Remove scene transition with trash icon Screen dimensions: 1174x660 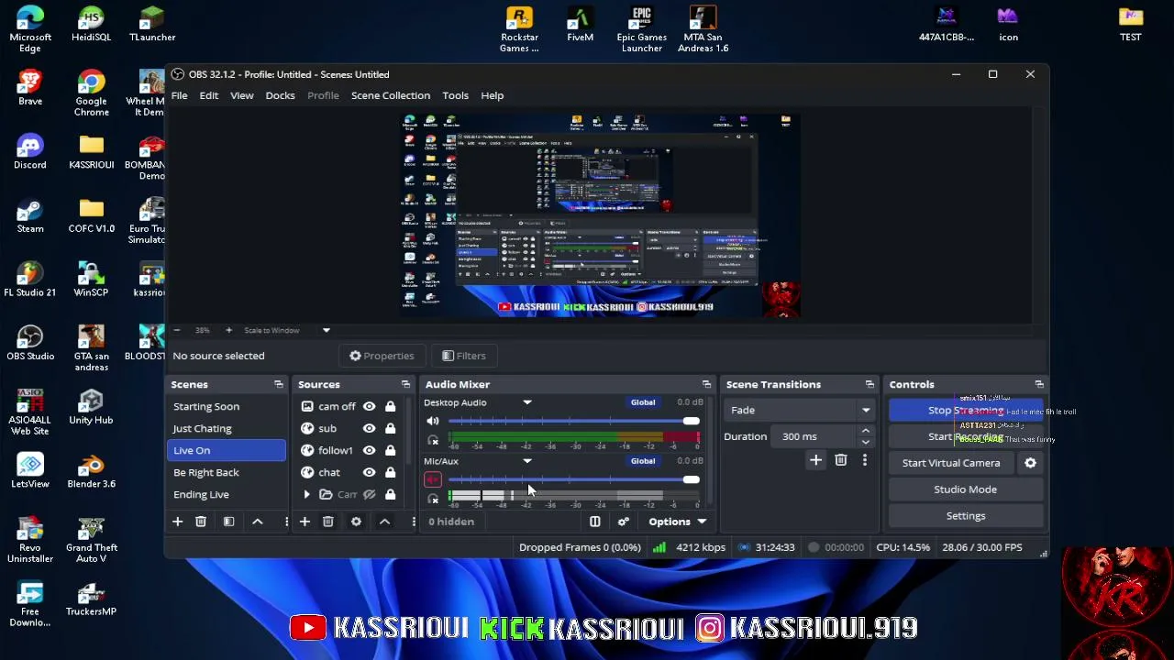841,460
